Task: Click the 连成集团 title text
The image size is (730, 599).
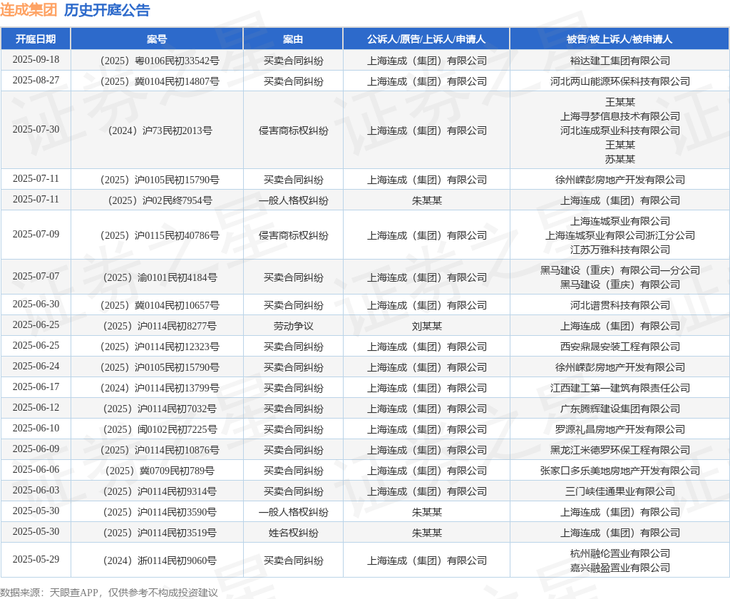Action: 29,10
